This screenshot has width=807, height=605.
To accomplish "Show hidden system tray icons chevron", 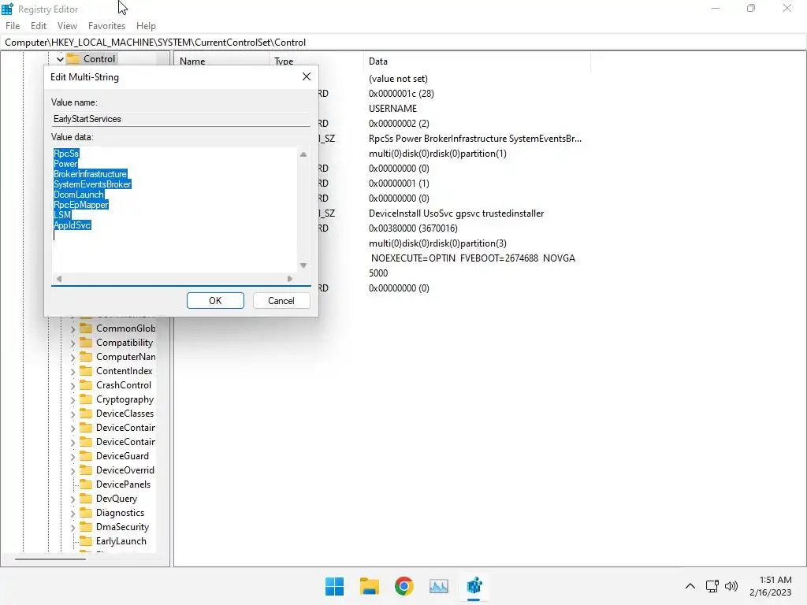I will (x=690, y=586).
